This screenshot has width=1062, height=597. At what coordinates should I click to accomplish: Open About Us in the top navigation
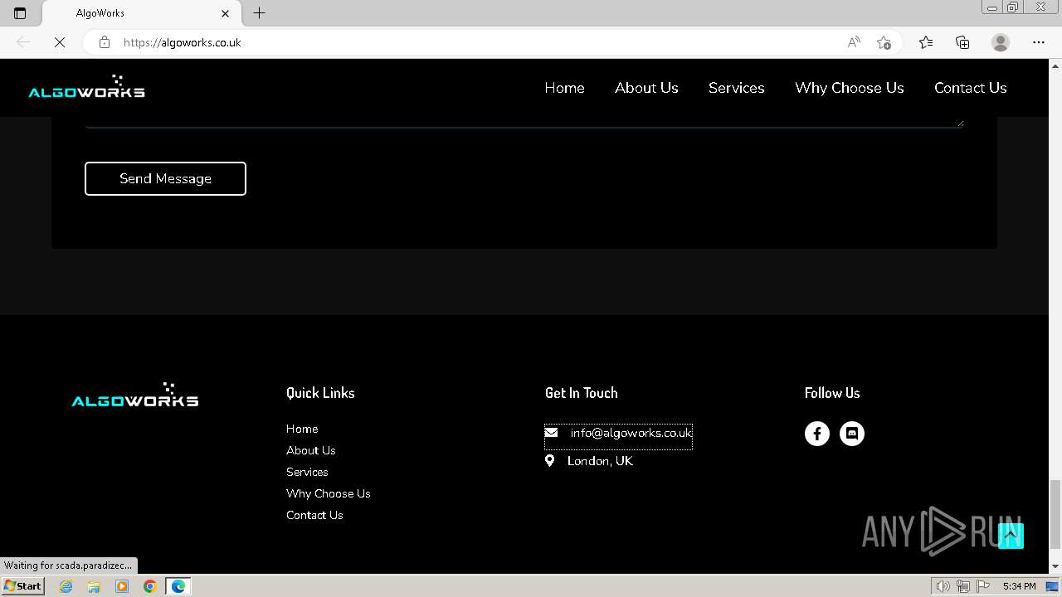646,88
